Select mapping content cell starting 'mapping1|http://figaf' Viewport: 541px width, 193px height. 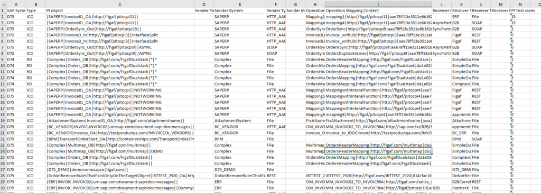378,16
